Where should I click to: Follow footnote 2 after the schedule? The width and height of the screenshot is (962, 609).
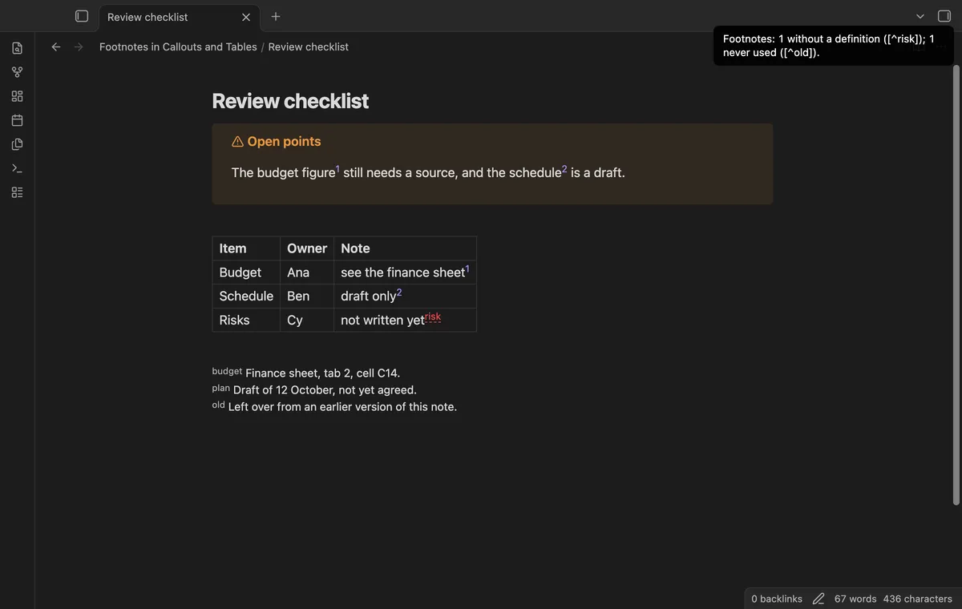(564, 169)
